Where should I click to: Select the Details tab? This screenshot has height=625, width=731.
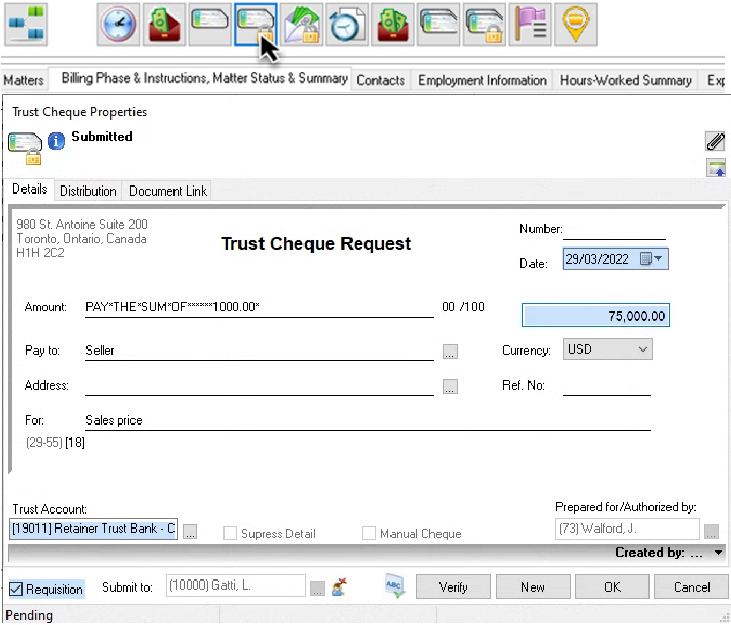click(x=29, y=189)
